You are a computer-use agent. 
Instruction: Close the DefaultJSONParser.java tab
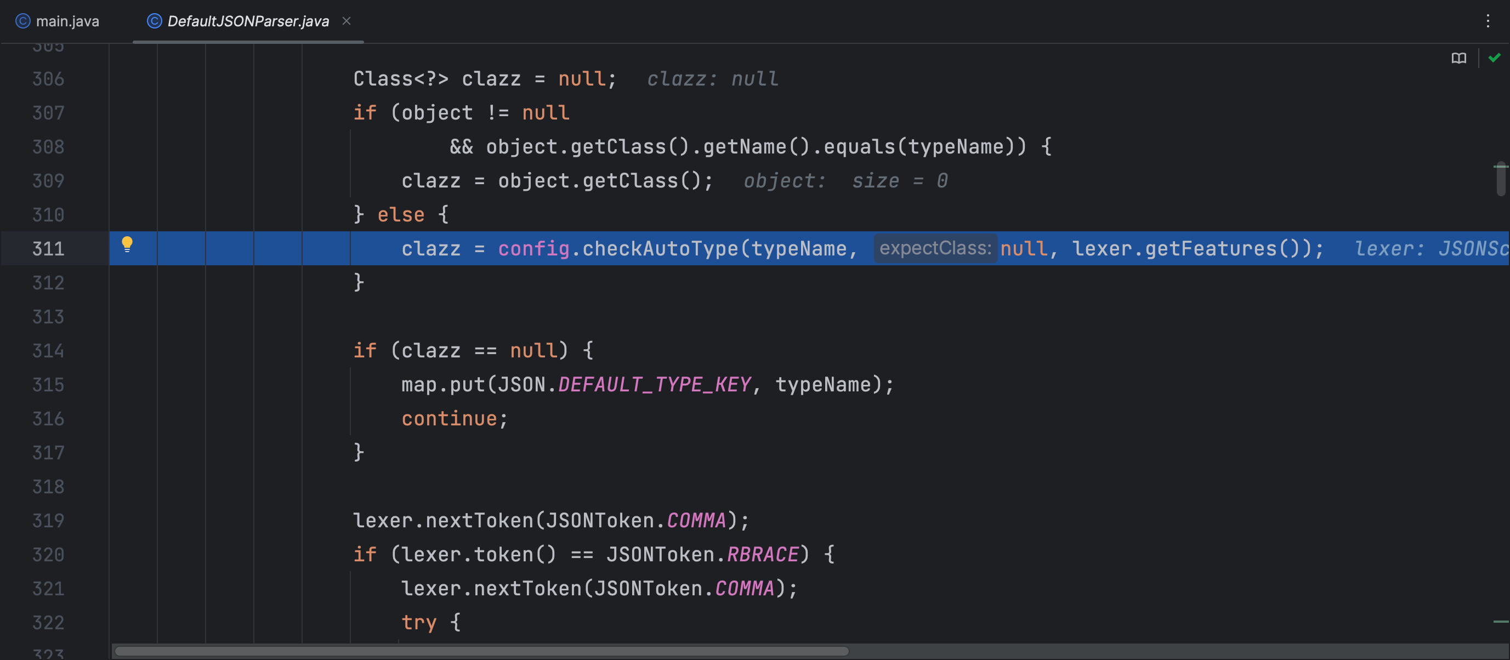pyautogui.click(x=347, y=21)
